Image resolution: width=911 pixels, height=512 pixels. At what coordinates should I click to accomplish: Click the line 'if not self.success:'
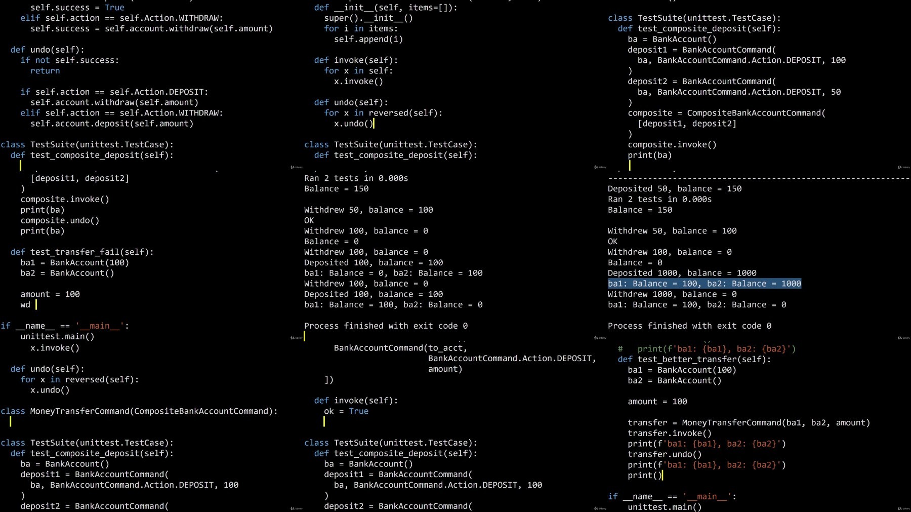click(70, 60)
